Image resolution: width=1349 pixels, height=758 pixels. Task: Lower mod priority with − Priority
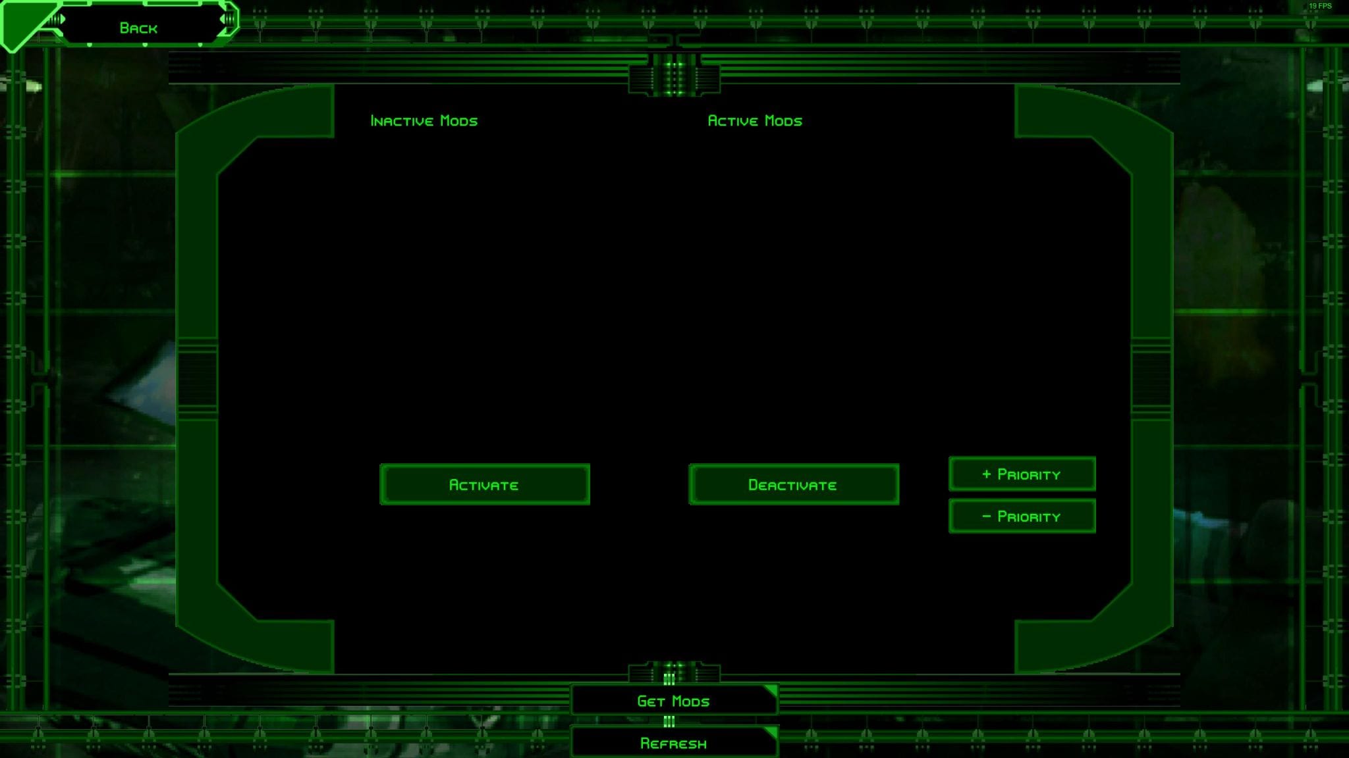click(x=1022, y=517)
